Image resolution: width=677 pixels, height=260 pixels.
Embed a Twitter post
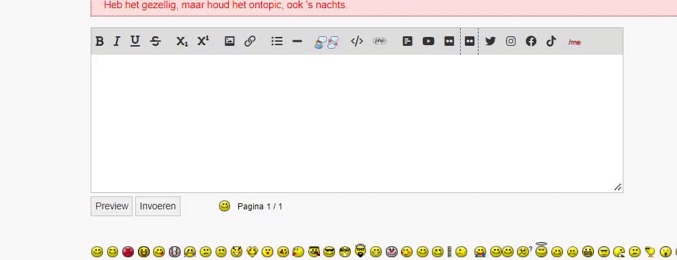[490, 41]
